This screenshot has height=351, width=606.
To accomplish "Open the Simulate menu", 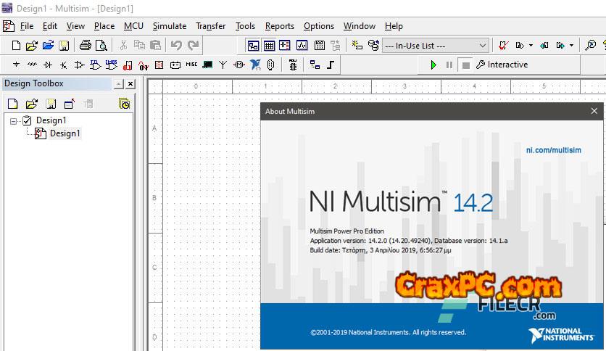I will [x=169, y=26].
